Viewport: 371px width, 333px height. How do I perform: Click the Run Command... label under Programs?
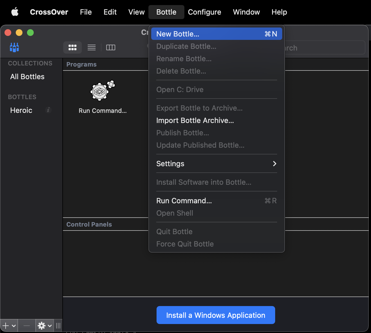point(103,111)
